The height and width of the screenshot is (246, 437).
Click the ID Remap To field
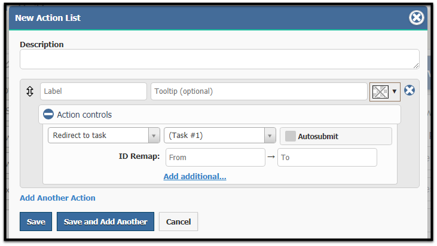point(327,157)
